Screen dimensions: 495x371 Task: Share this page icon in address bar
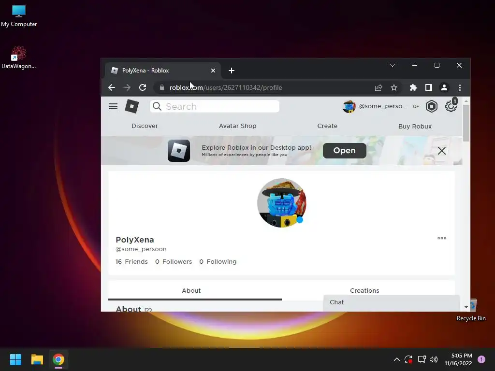click(x=378, y=88)
